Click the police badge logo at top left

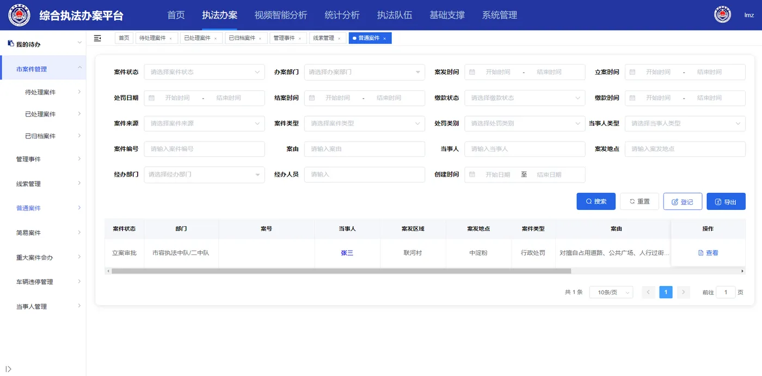(19, 15)
